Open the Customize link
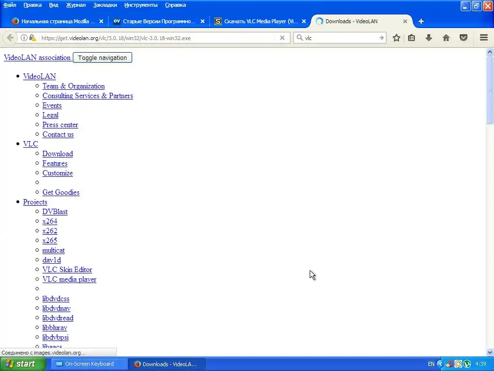Screen dimensions: 494x371 (x=57, y=173)
